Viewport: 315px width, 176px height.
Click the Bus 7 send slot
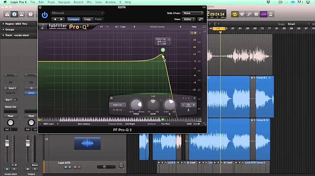coord(8,100)
